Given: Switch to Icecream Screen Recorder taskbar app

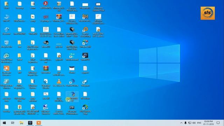Looking at the screenshot, I should point(39,123).
